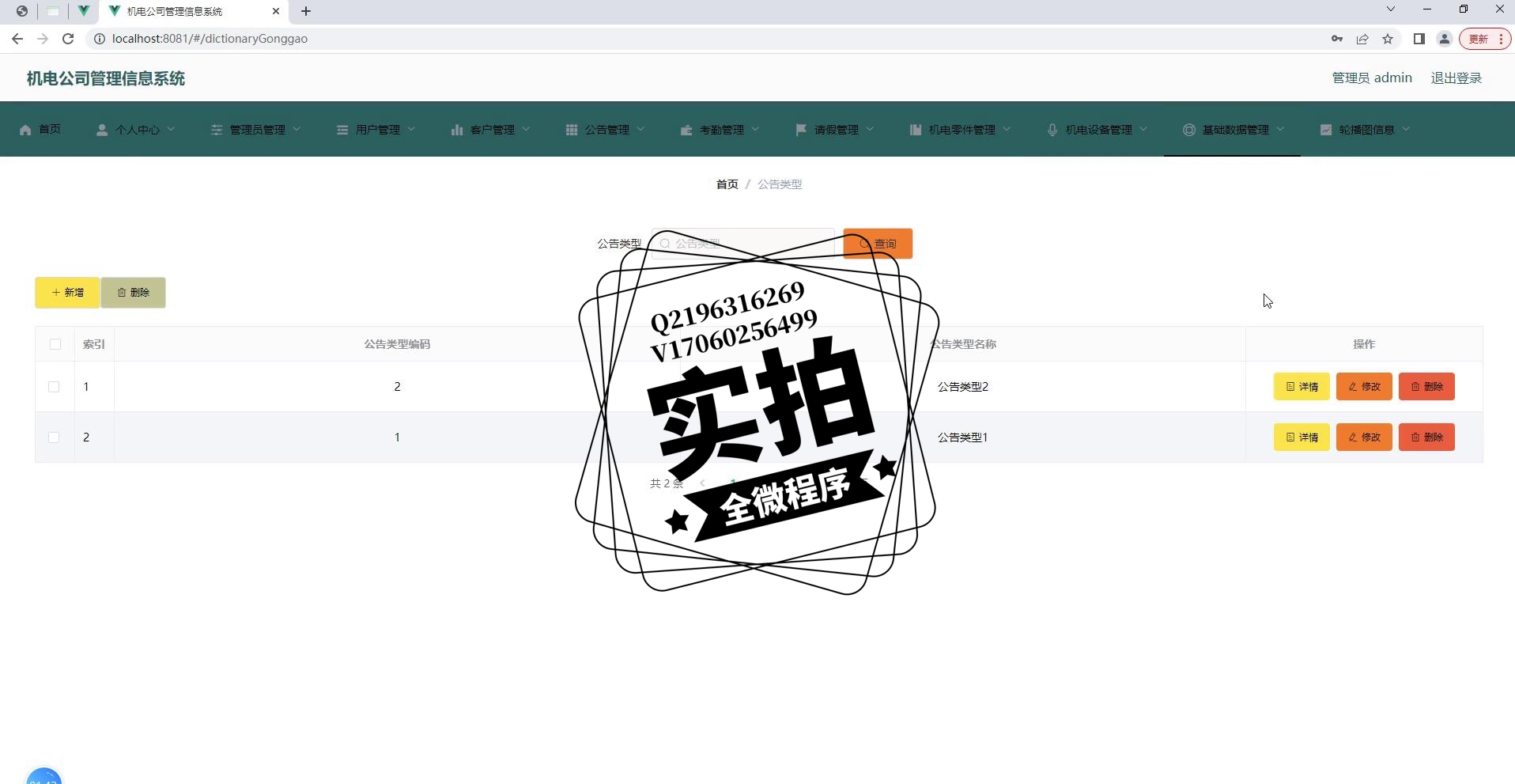Viewport: 1515px width, 784px height.
Task: Click the circular icon beside 基础数据管理
Action: click(1189, 130)
